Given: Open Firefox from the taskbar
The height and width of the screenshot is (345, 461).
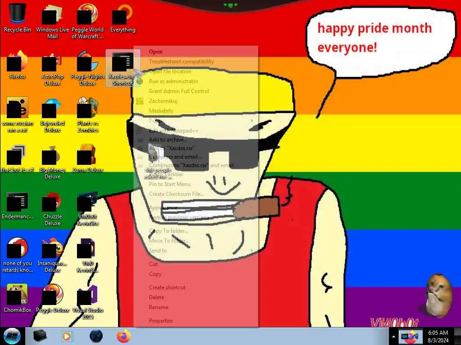Looking at the screenshot, I should [123, 336].
